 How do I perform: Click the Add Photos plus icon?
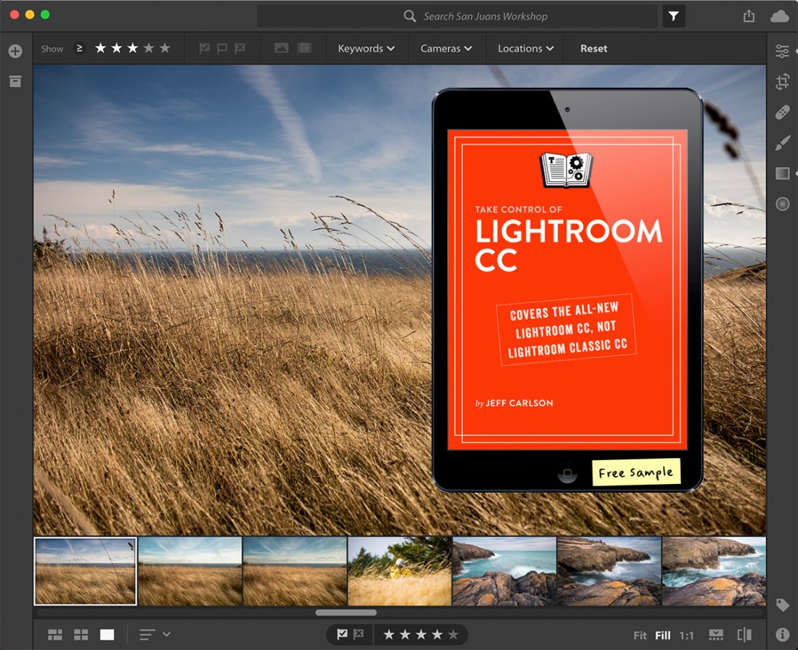[x=15, y=51]
